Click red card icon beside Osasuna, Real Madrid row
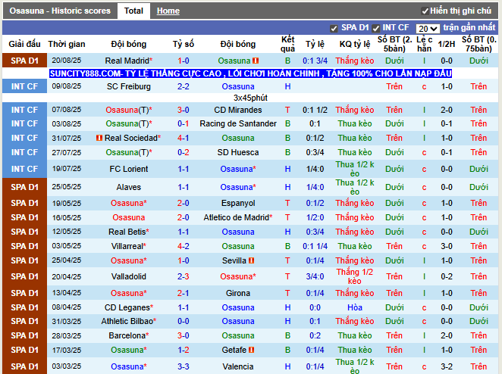The image size is (502, 374). [256, 61]
